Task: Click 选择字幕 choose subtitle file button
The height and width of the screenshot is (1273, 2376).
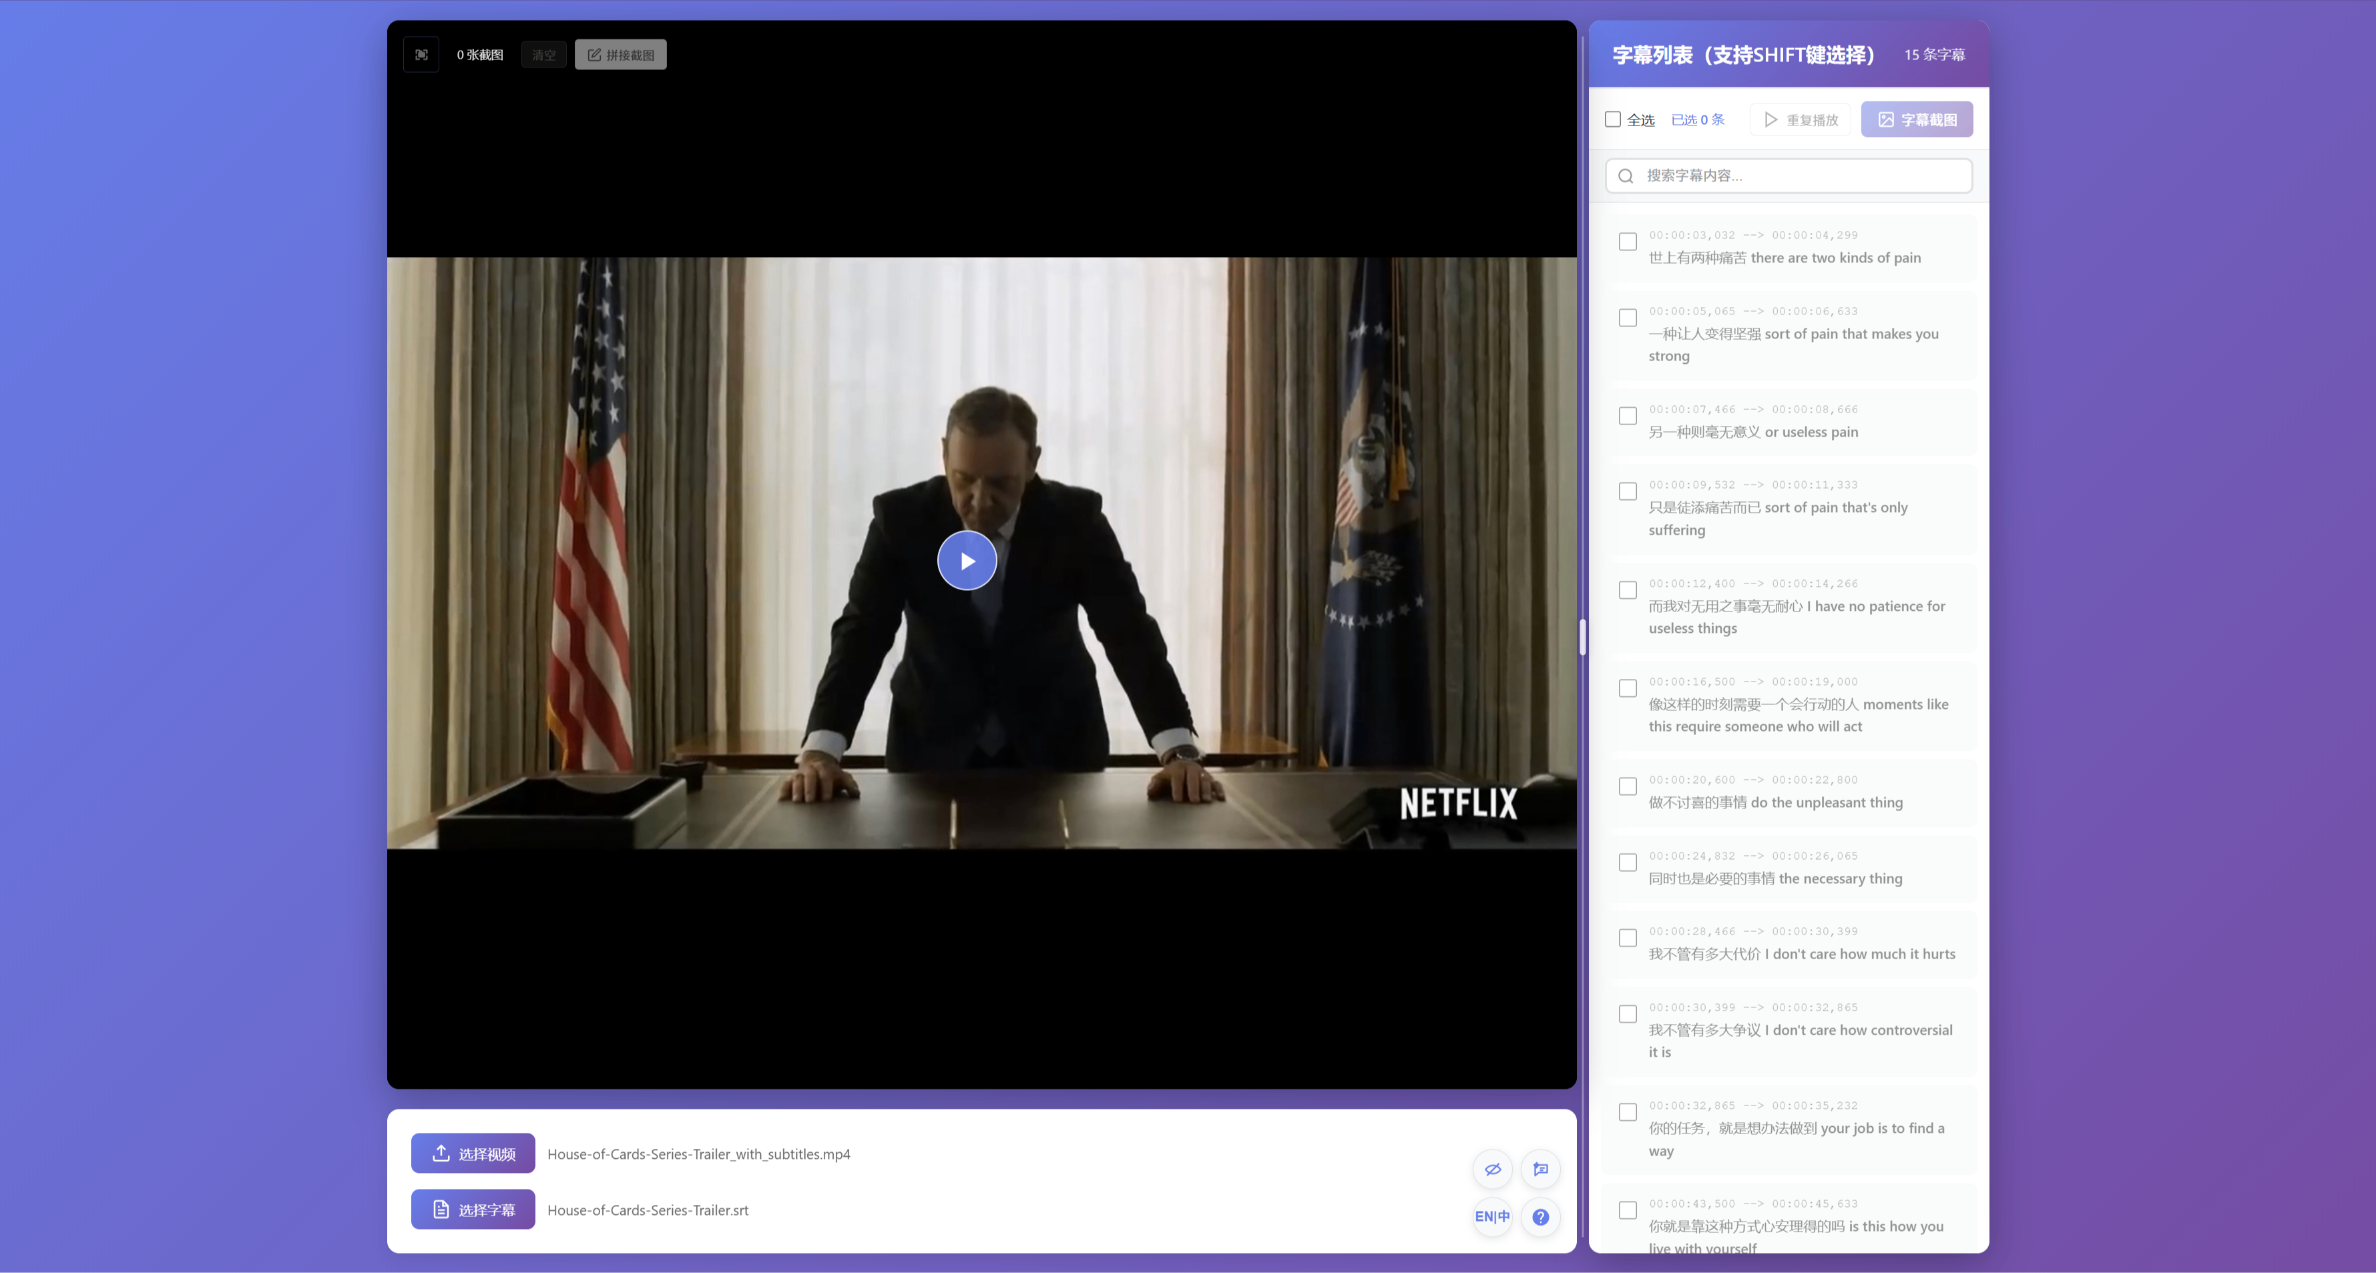Action: (x=473, y=1210)
